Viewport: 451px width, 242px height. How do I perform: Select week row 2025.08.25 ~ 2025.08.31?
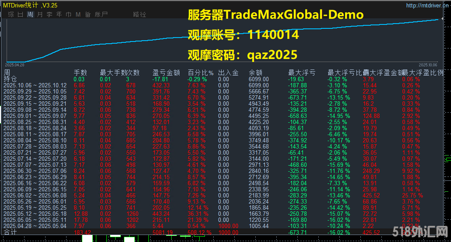[x=35, y=122]
